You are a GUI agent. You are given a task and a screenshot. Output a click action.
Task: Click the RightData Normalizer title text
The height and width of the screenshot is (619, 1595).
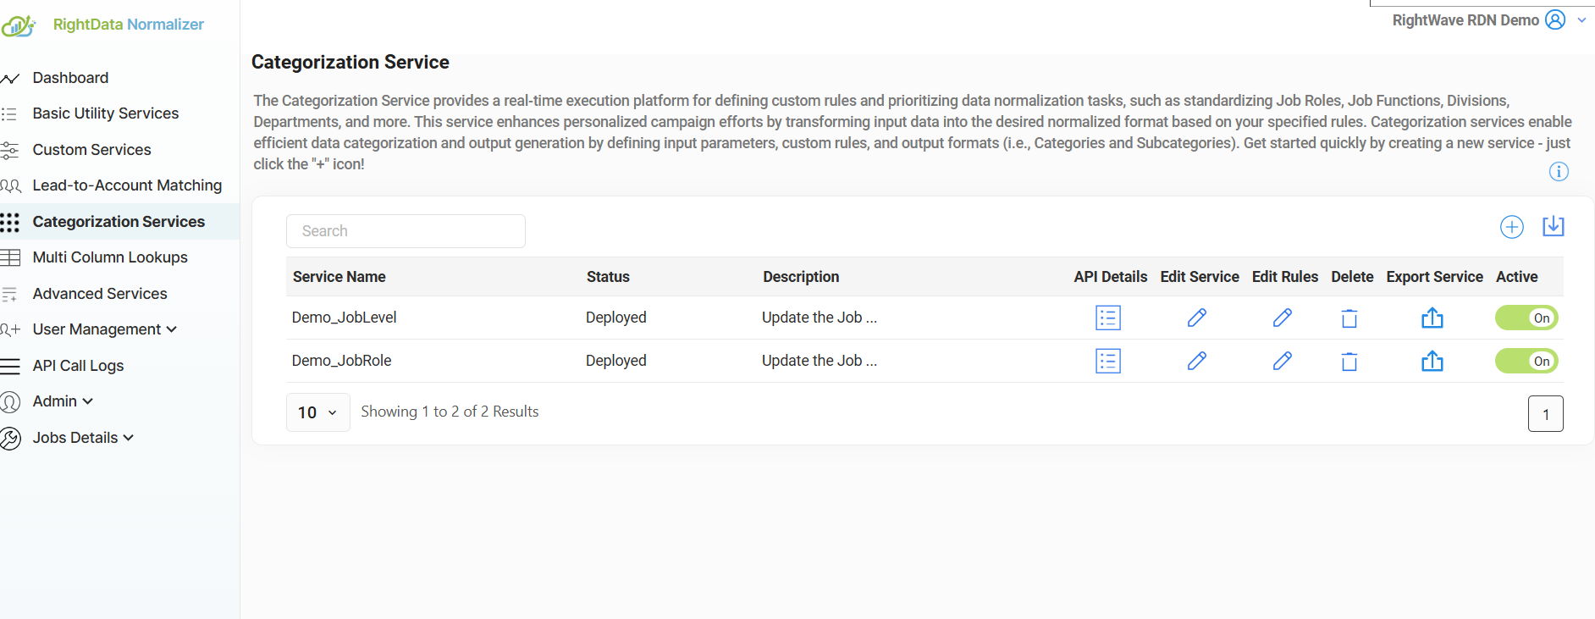pyautogui.click(x=129, y=25)
